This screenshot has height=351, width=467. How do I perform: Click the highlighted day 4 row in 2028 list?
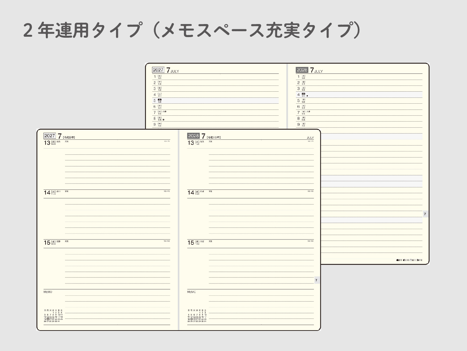(359, 95)
